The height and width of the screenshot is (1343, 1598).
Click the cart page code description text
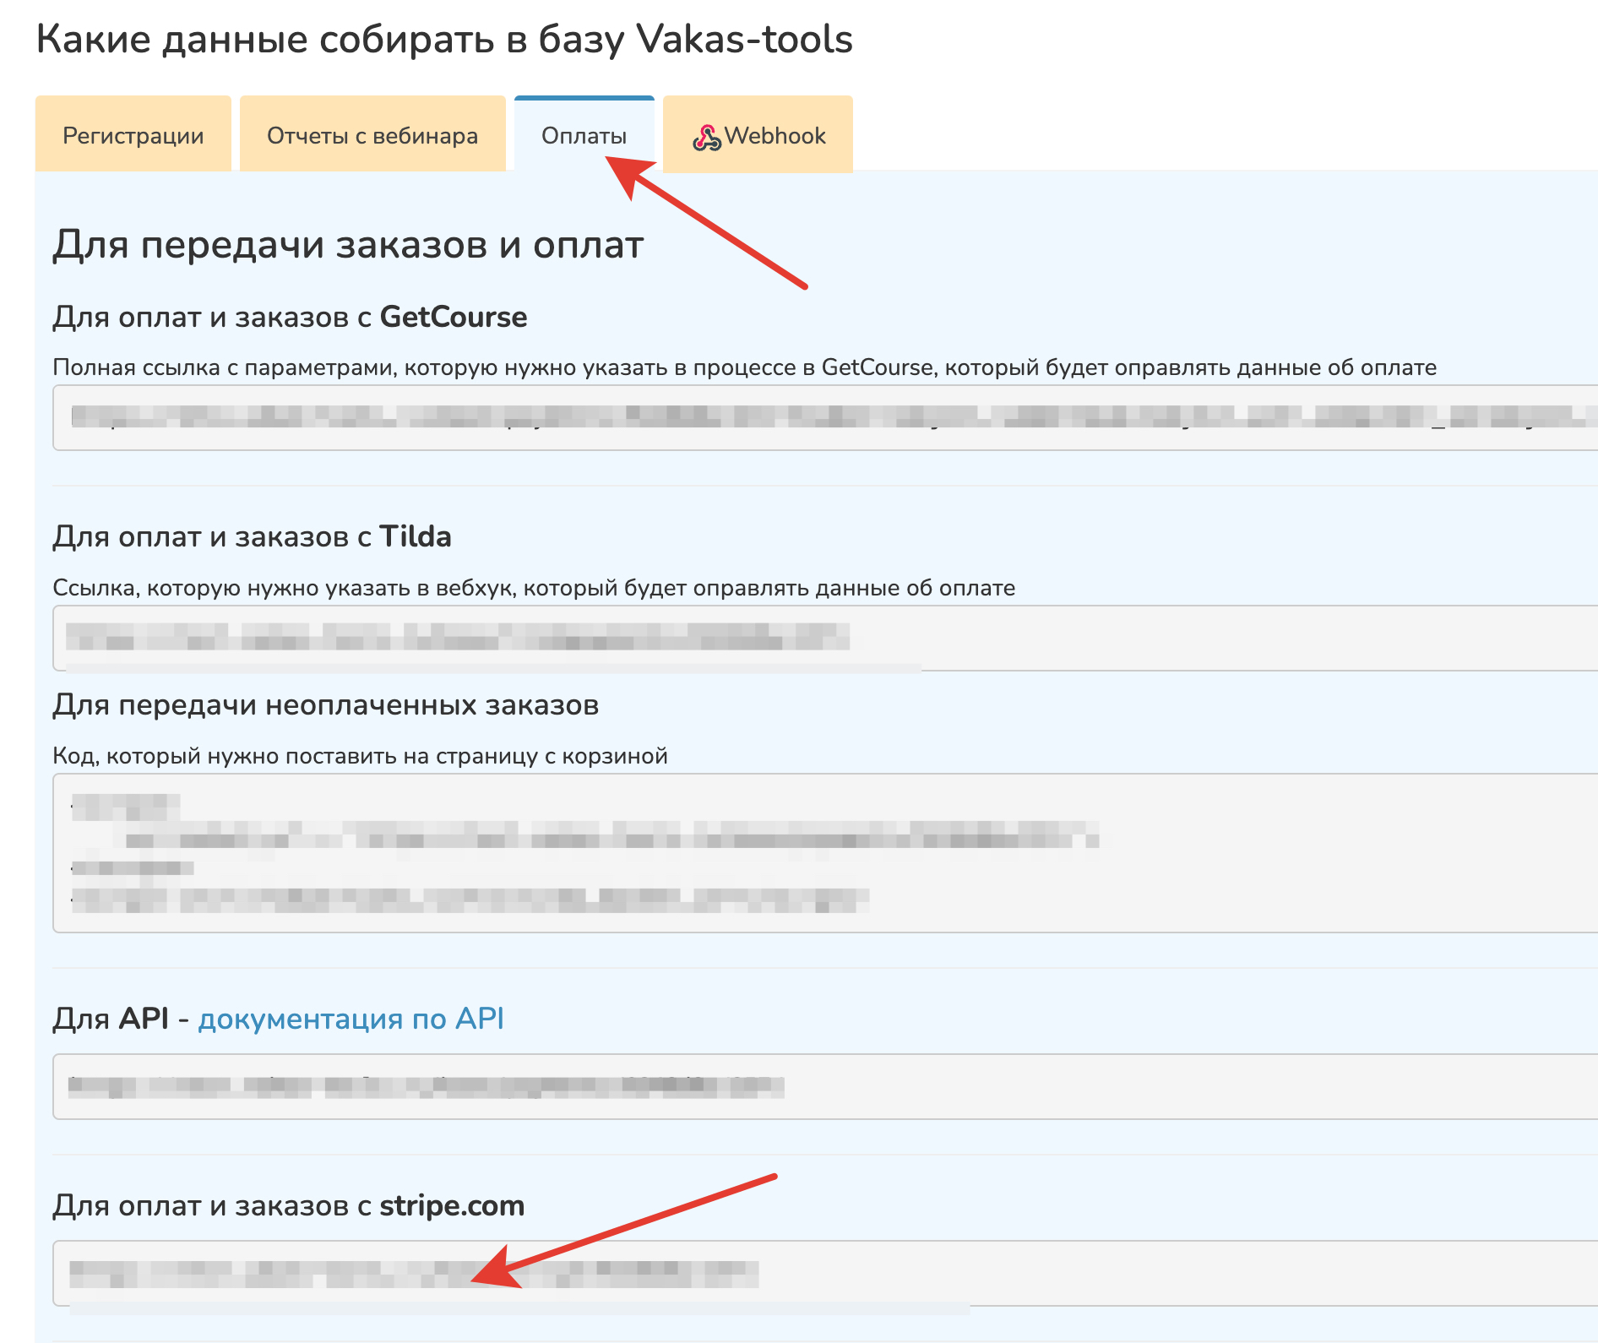point(360,756)
